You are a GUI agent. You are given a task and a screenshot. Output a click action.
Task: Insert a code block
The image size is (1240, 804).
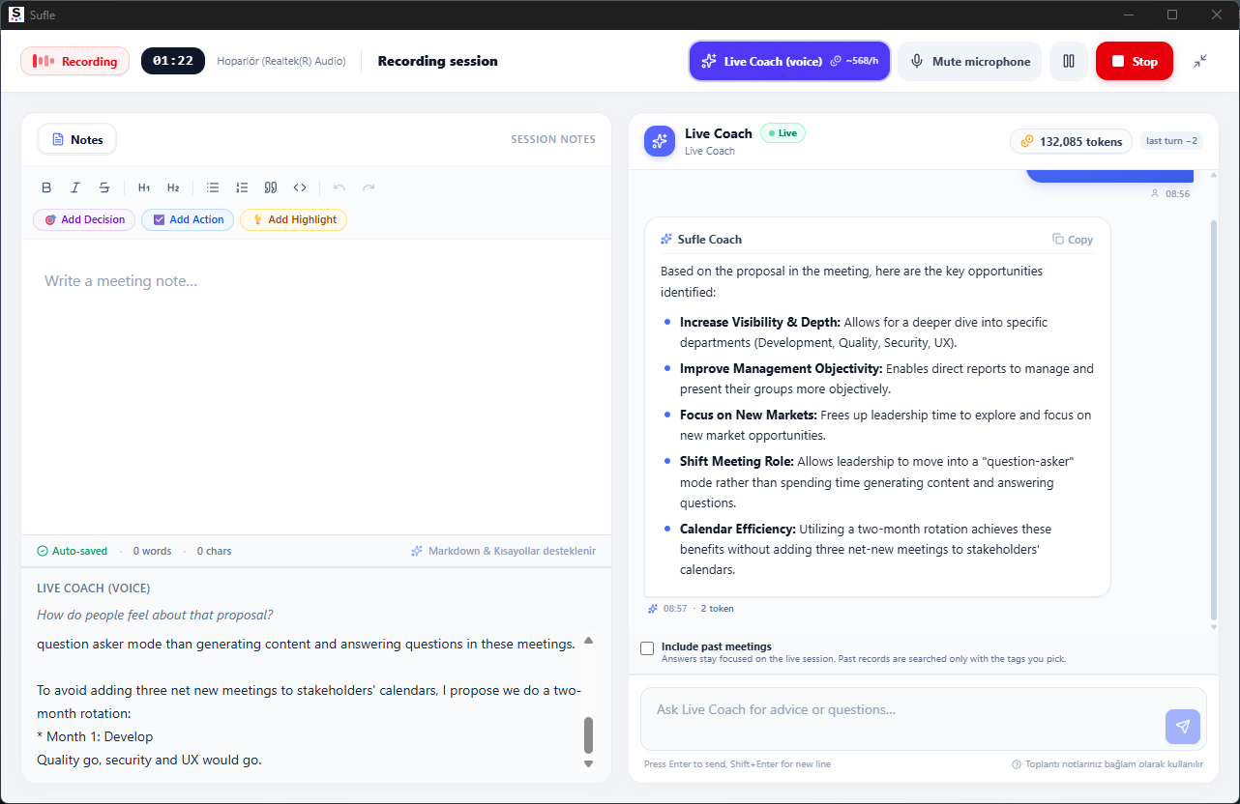pos(300,187)
